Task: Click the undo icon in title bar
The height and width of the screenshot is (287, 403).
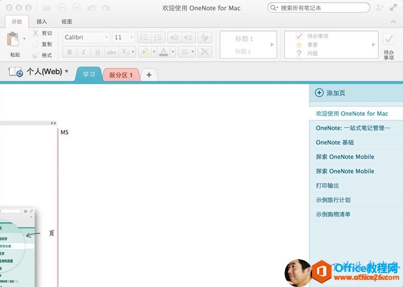Action: [x=91, y=8]
